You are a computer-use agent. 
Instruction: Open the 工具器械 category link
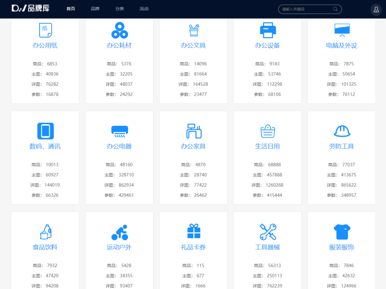tap(268, 247)
